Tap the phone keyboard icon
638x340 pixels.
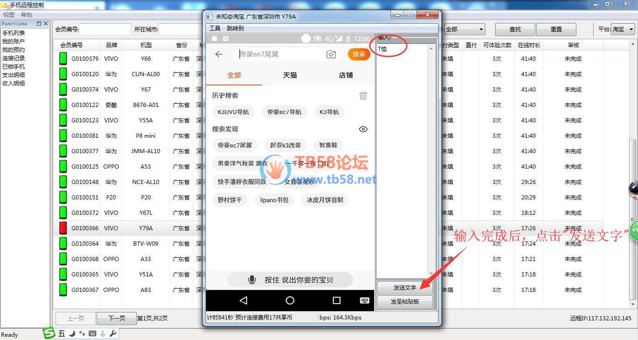coord(365,300)
